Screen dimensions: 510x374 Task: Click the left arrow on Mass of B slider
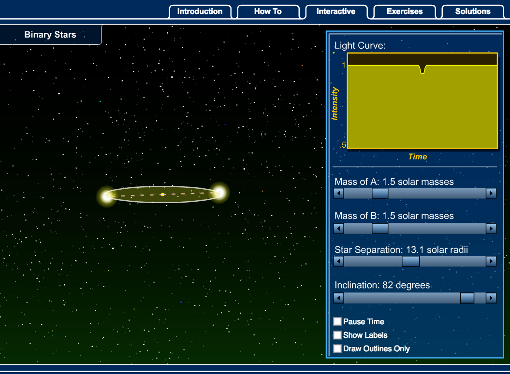[338, 228]
